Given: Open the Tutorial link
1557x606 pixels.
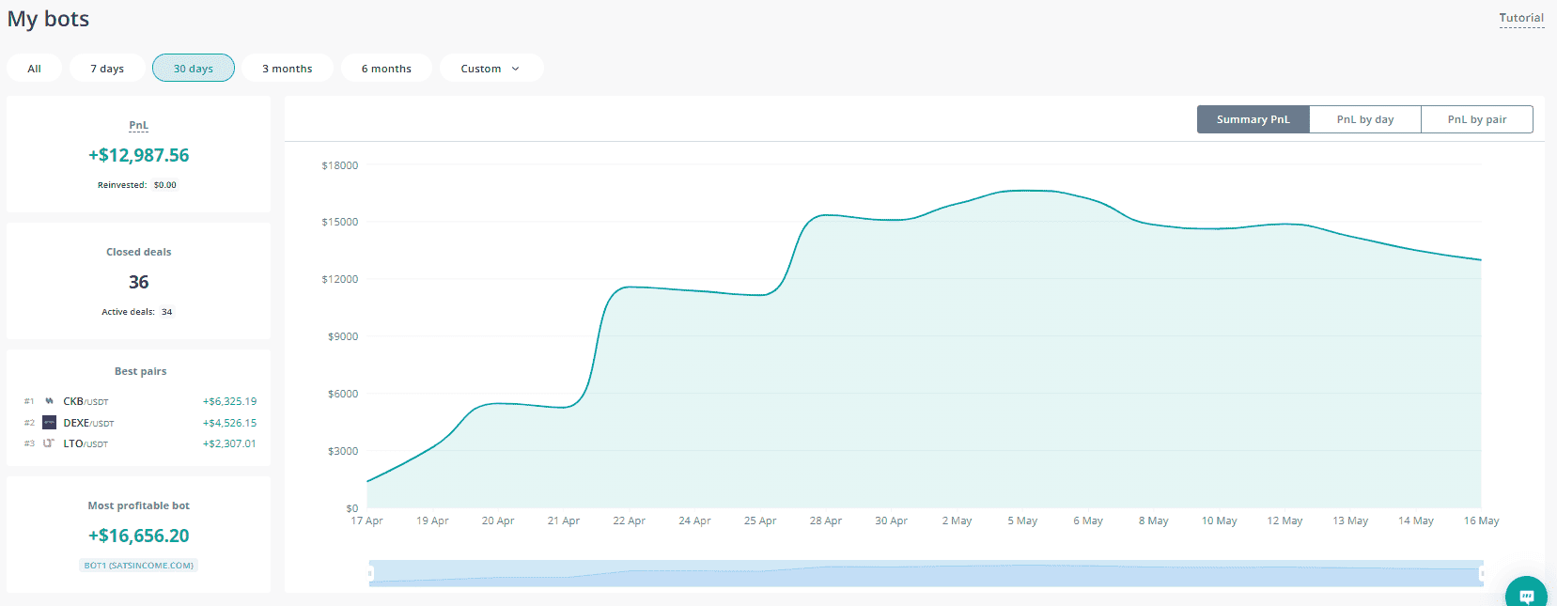Looking at the screenshot, I should click(x=1521, y=18).
